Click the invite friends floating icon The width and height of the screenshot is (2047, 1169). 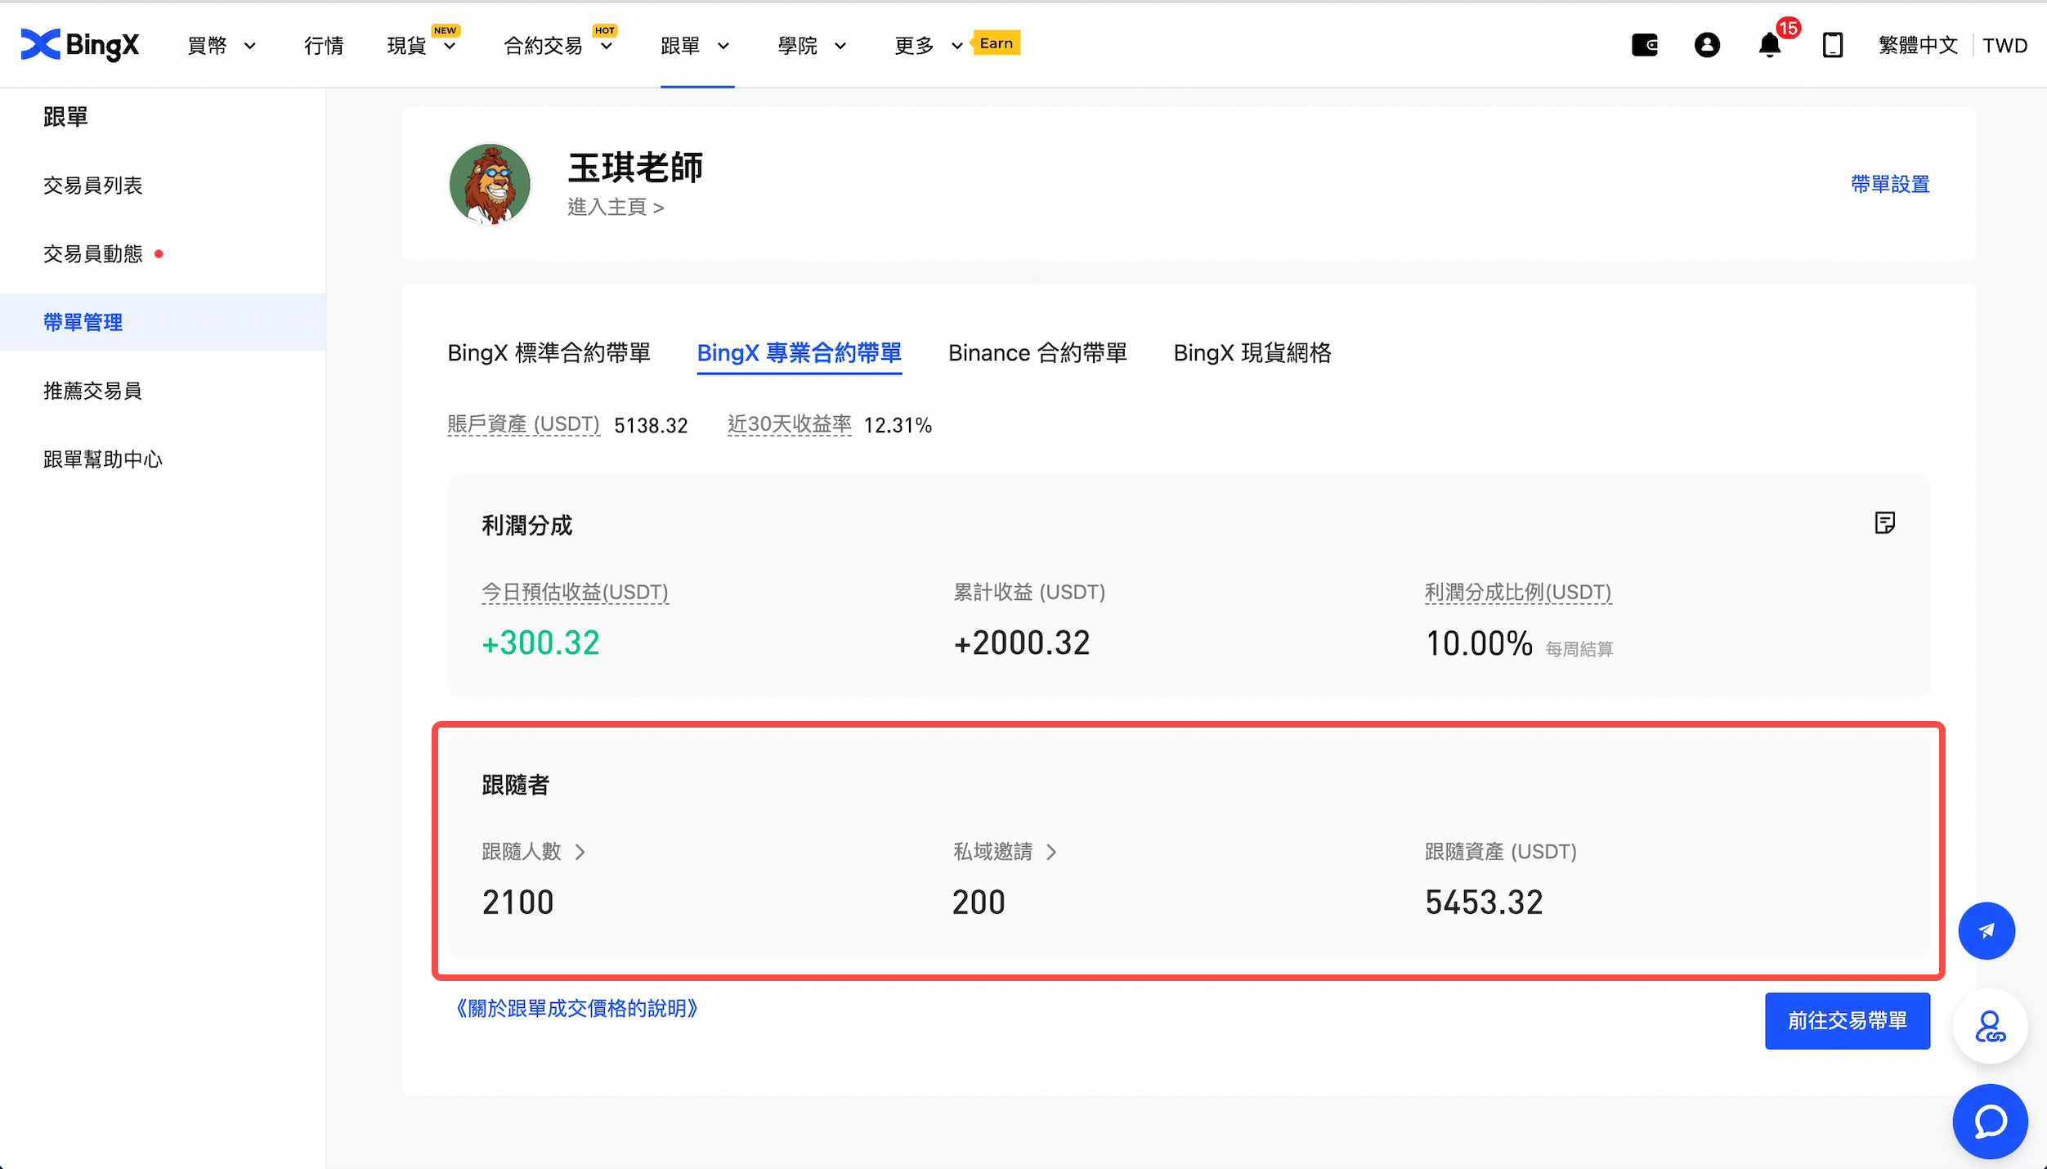click(1989, 1027)
